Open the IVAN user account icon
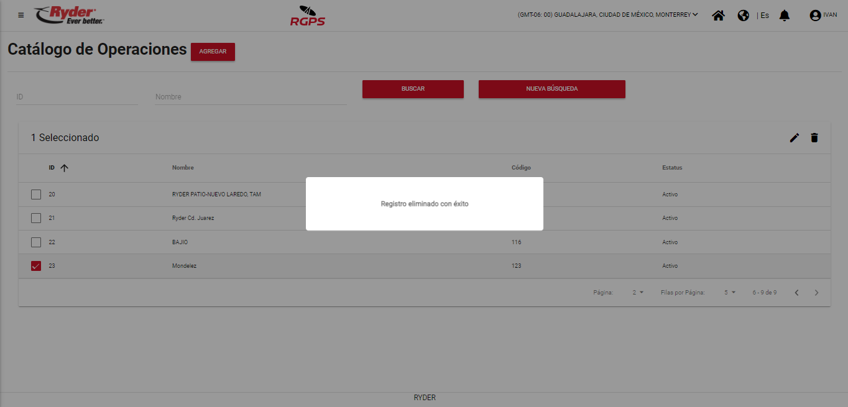 pyautogui.click(x=815, y=16)
